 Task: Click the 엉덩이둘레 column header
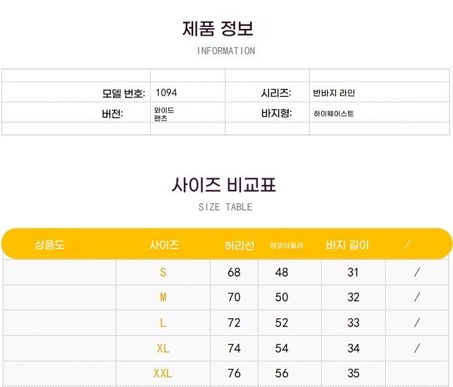287,246
